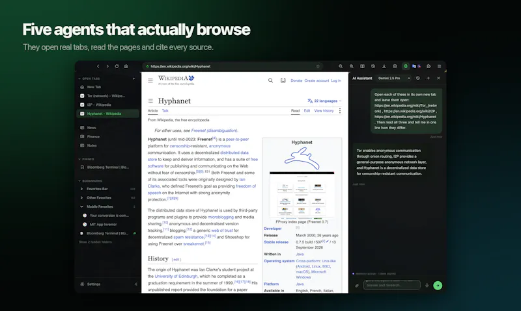Screen dimensions: 521x311
Task: Click the Donate link
Action: (x=296, y=81)
